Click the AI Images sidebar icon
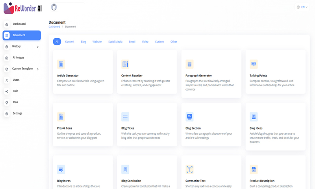315x189 pixels. (7, 58)
